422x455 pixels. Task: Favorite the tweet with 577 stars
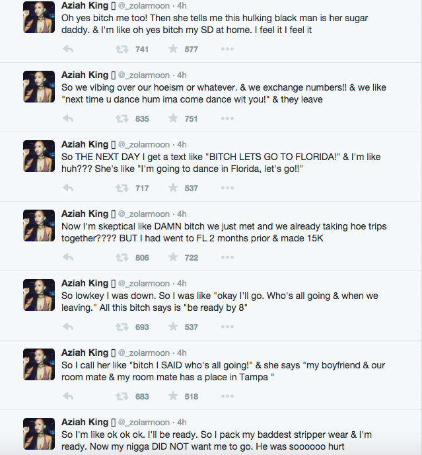coord(173,49)
